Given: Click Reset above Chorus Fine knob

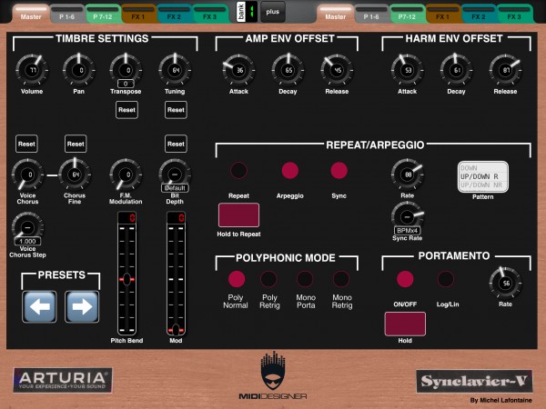Looking at the screenshot, I should [76, 144].
